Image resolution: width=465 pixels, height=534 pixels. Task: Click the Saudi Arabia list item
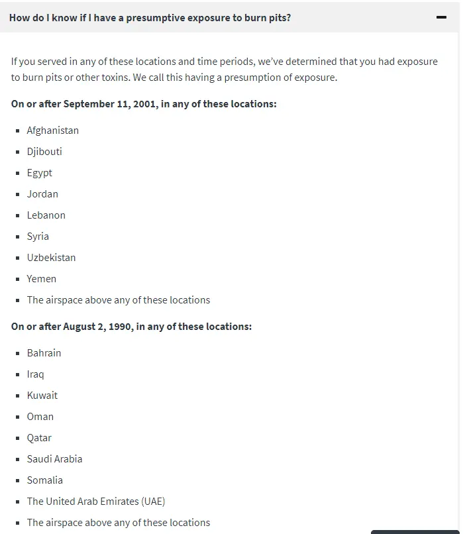coord(54,459)
